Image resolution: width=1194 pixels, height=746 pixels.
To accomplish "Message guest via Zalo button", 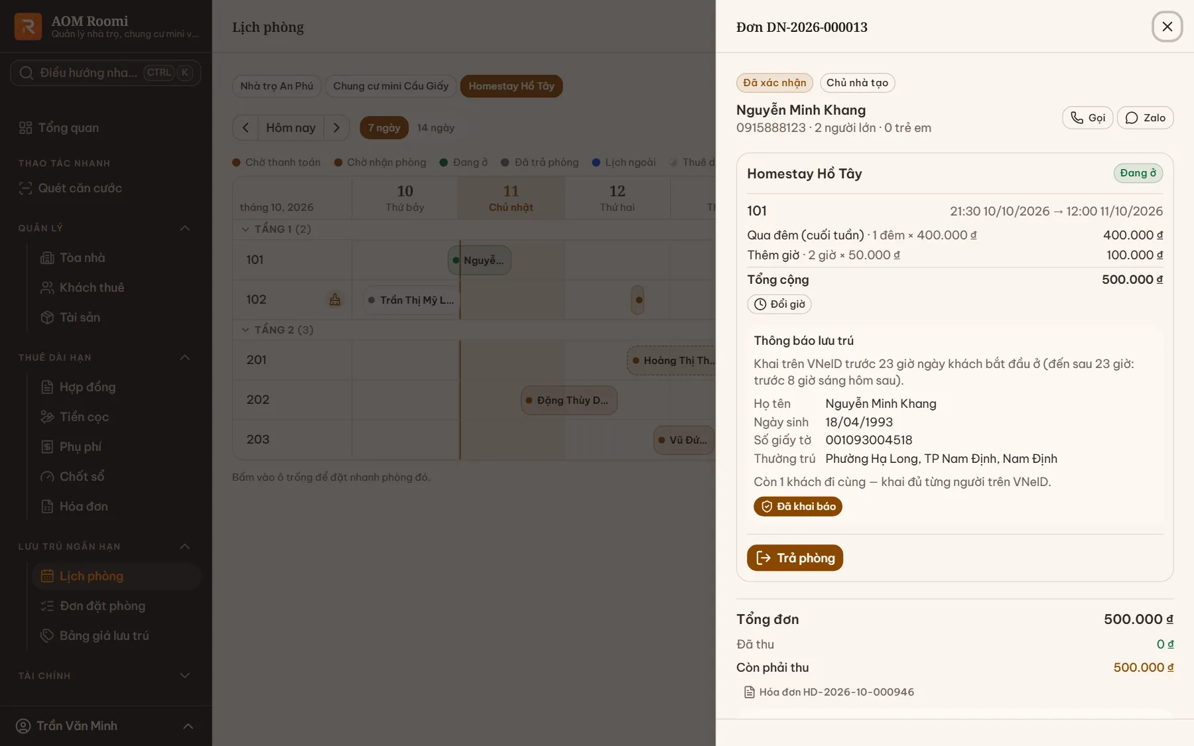I will pyautogui.click(x=1145, y=117).
